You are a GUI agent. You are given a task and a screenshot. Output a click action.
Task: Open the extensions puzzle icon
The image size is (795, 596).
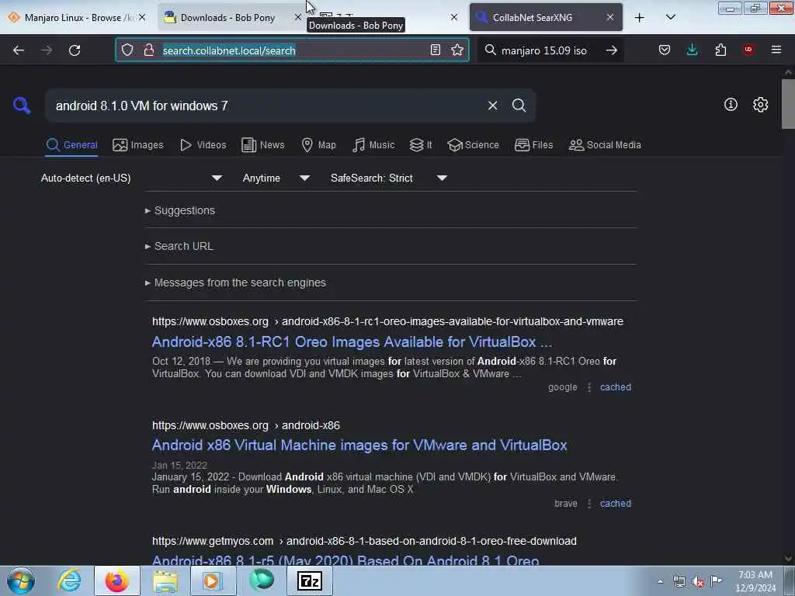pyautogui.click(x=720, y=50)
